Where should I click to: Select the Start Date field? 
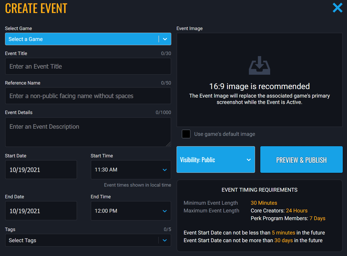pos(41,170)
